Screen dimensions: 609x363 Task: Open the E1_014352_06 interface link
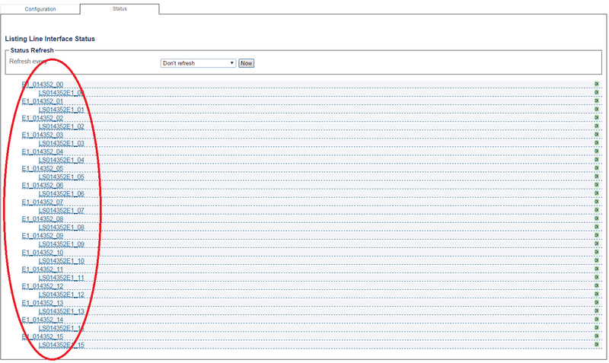coord(43,185)
